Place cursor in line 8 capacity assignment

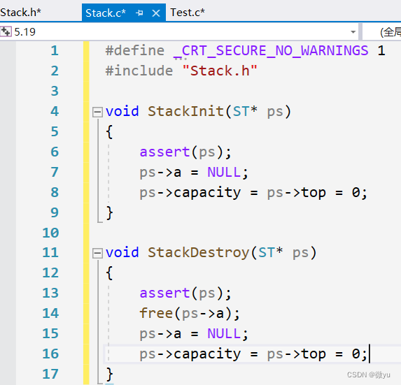click(253, 193)
